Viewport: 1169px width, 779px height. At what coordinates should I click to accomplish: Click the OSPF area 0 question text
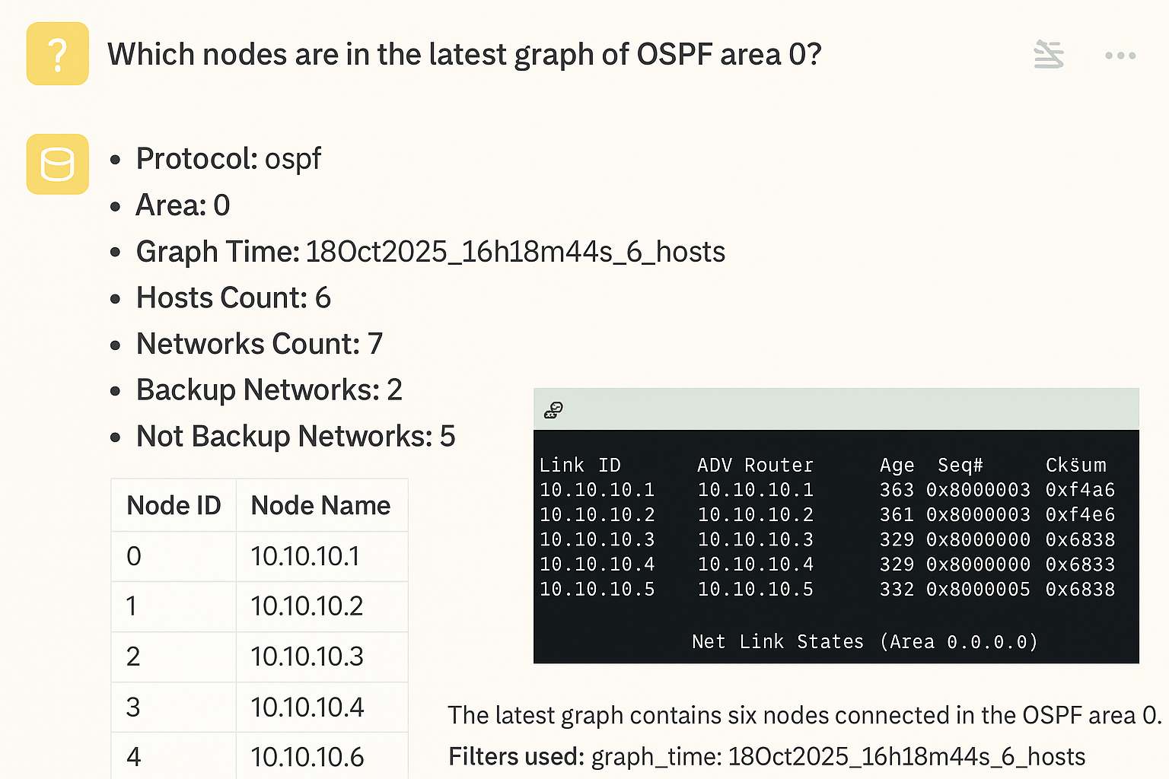[x=464, y=55]
